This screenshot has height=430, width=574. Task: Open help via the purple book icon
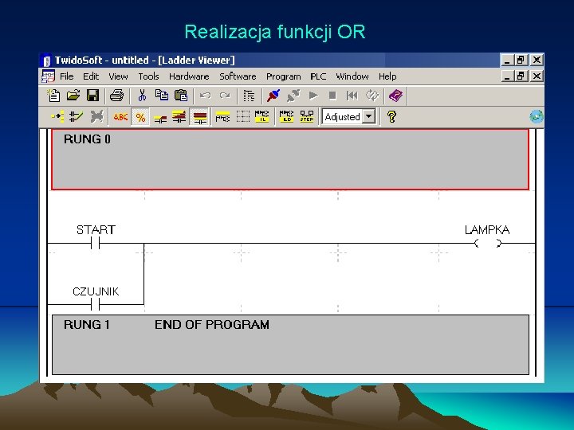395,96
